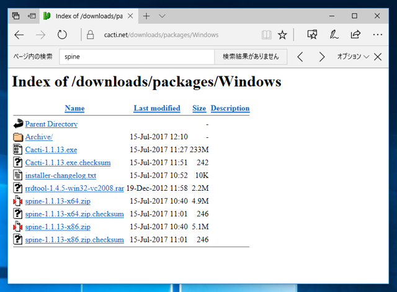This screenshot has width=397, height=292.
Task: Click the text file icon for installer-changelog.txt
Action: coord(18,175)
